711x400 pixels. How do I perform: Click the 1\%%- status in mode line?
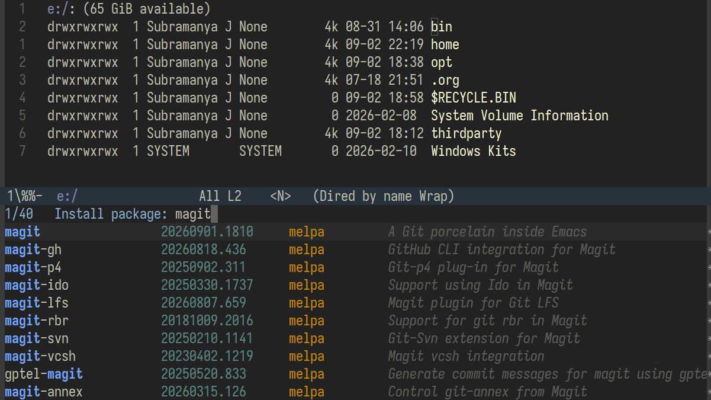point(24,196)
